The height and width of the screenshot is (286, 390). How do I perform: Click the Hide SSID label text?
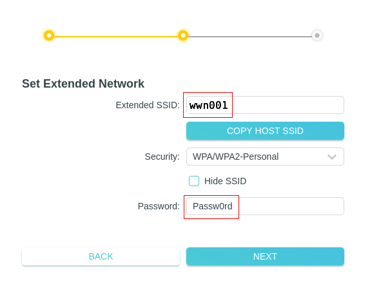[225, 181]
